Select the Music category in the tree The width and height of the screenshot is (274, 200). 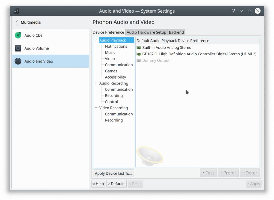tap(110, 53)
